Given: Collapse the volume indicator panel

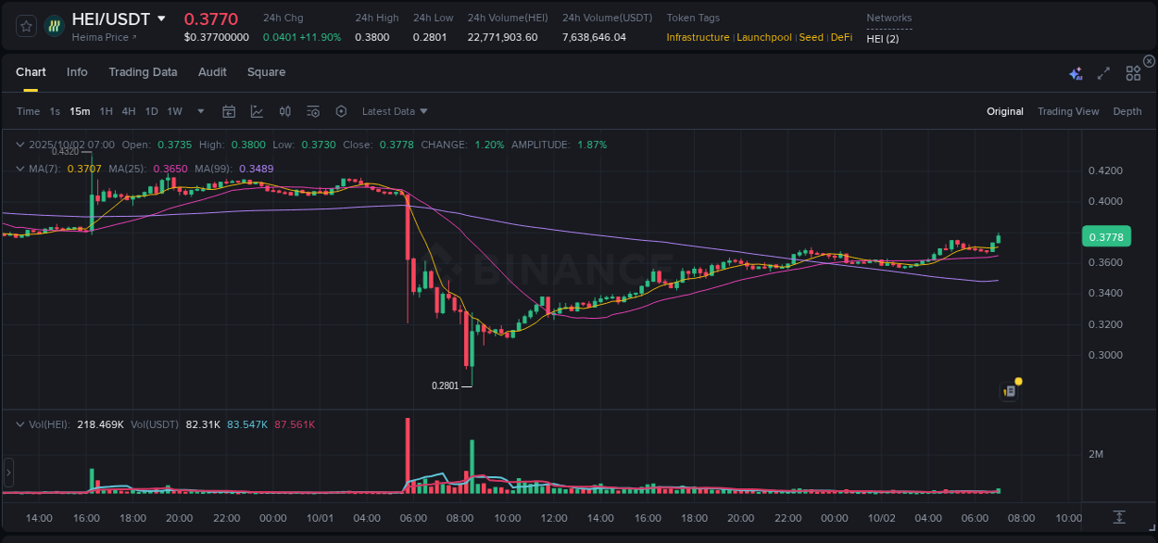Looking at the screenshot, I should click(19, 423).
